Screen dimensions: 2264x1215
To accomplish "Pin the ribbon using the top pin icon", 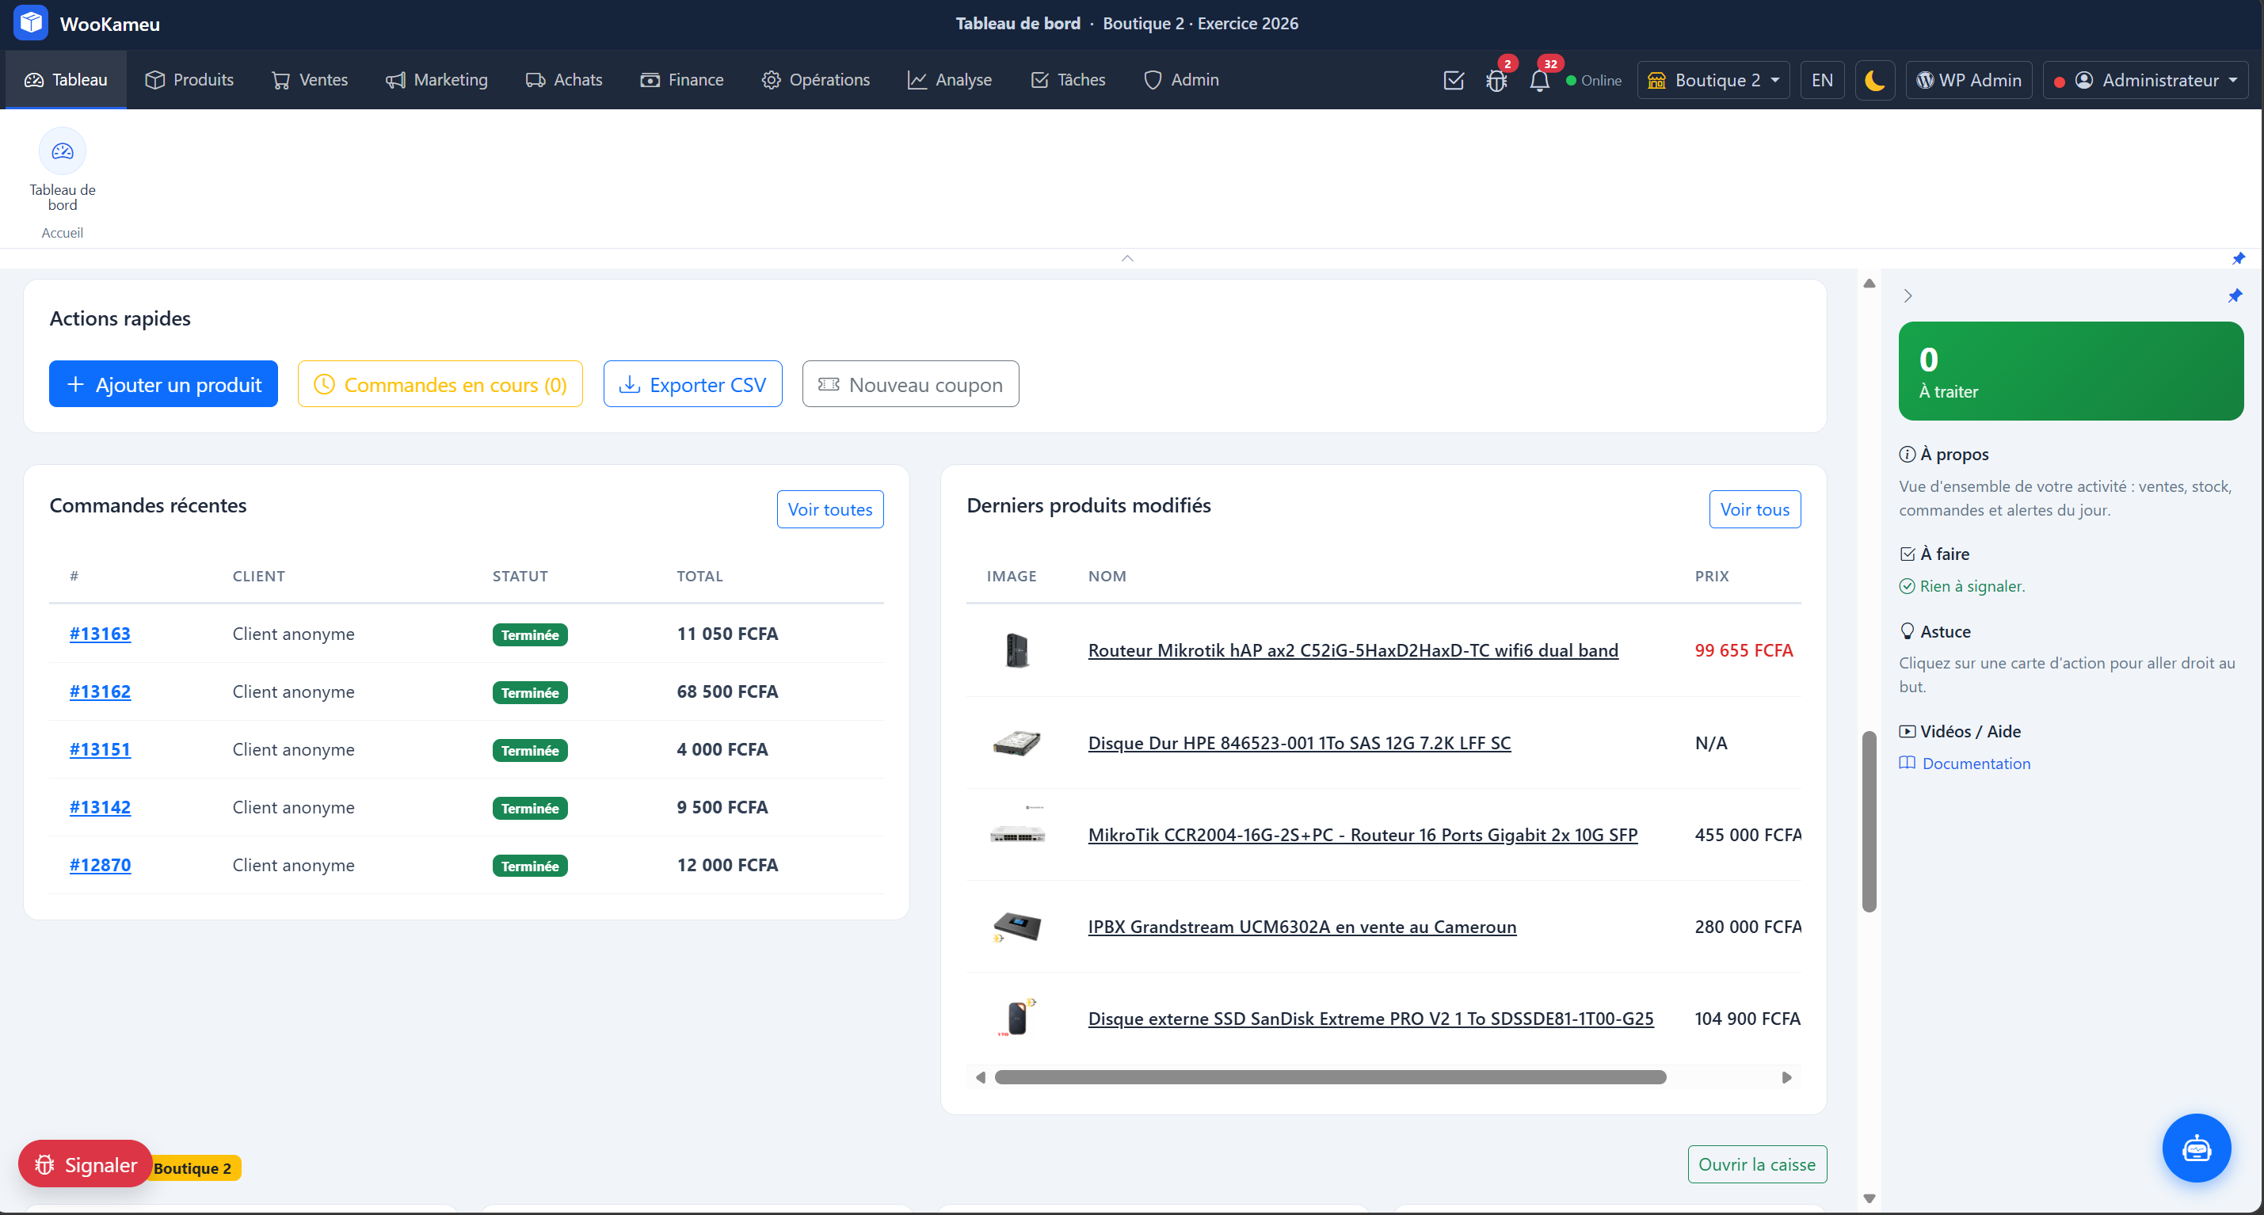I will (2239, 258).
